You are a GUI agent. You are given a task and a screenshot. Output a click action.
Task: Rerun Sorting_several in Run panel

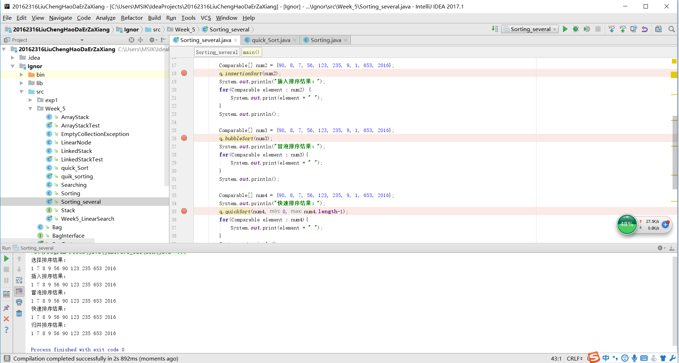pyautogui.click(x=6, y=259)
